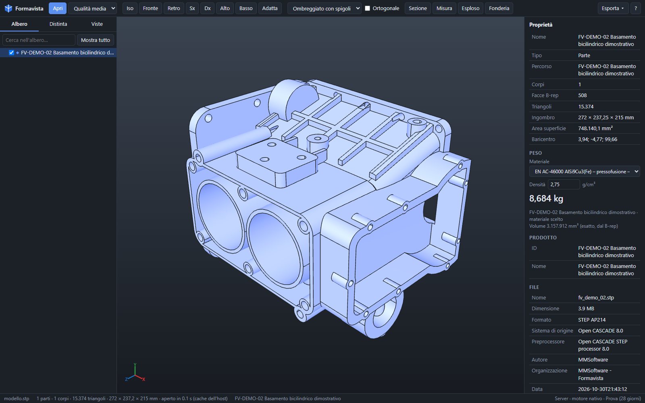Viewport: 645px width, 403px height.
Task: Select the Iso view
Action: [x=130, y=8]
